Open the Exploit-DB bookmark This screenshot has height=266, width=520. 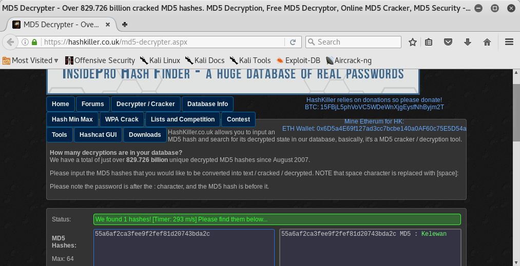tap(298, 60)
